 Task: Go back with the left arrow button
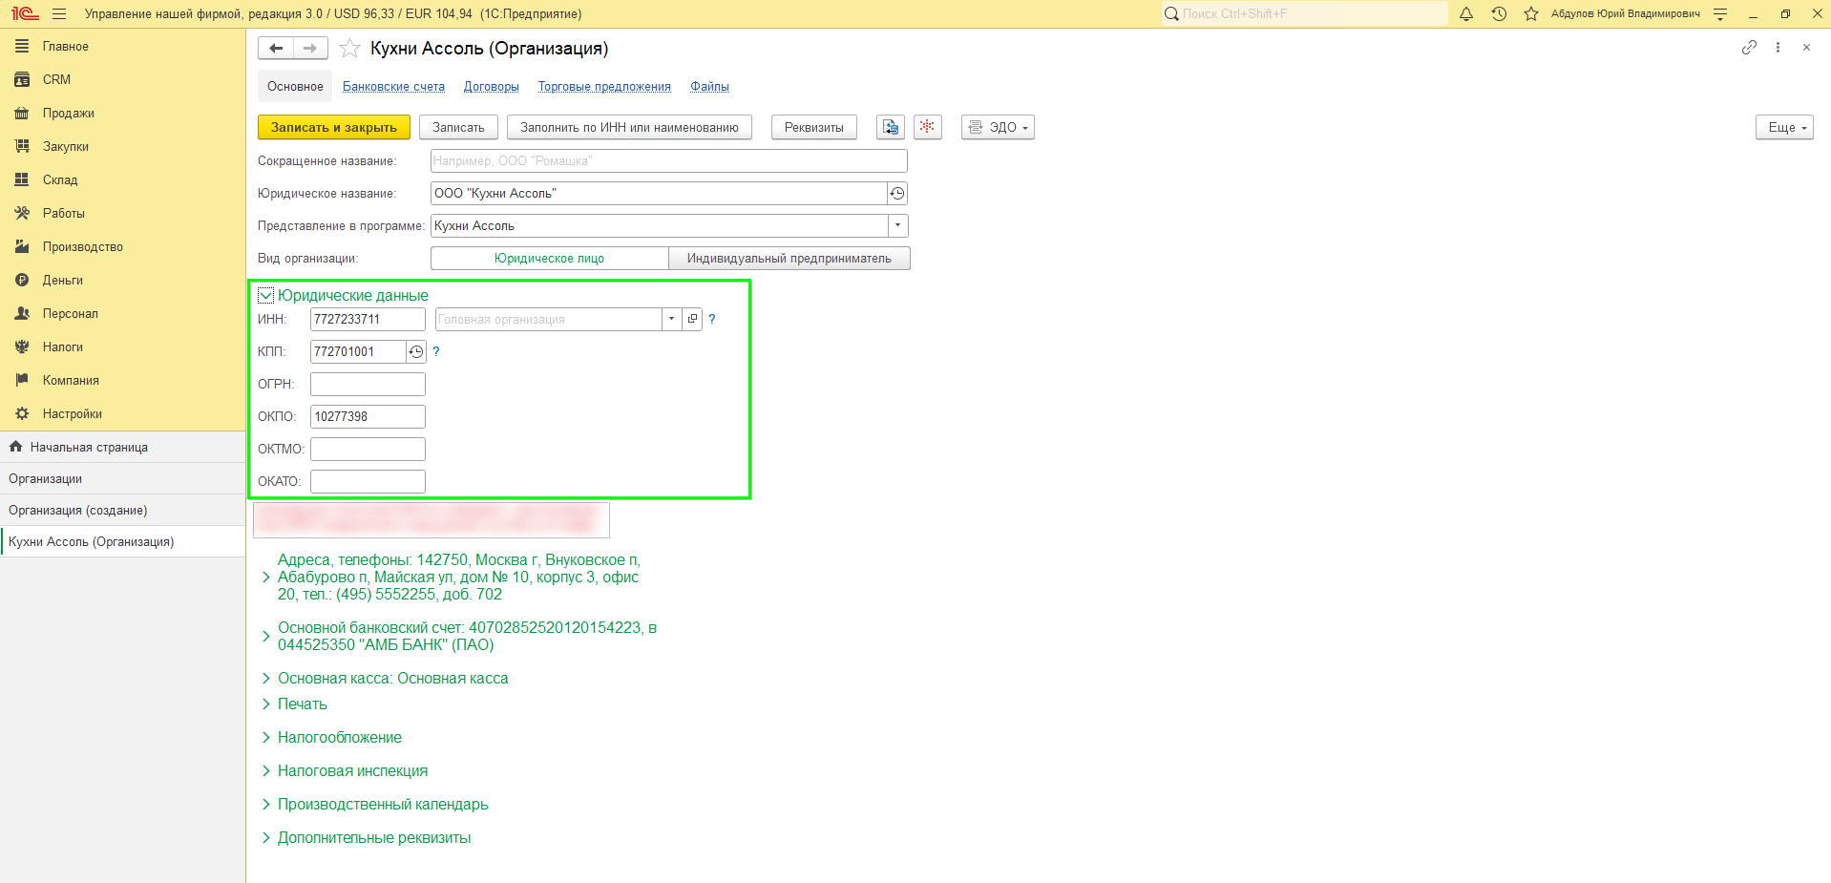click(x=276, y=49)
